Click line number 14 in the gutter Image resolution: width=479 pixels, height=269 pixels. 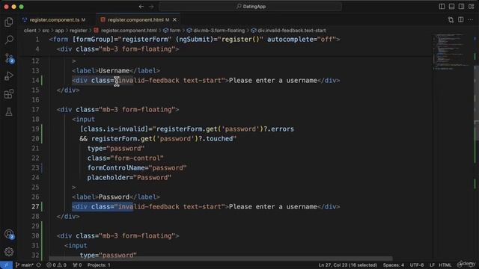(35, 81)
